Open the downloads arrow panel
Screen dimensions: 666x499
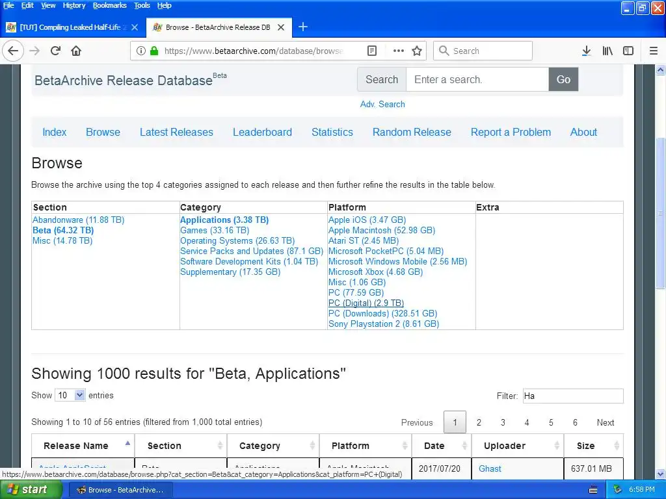pyautogui.click(x=586, y=51)
